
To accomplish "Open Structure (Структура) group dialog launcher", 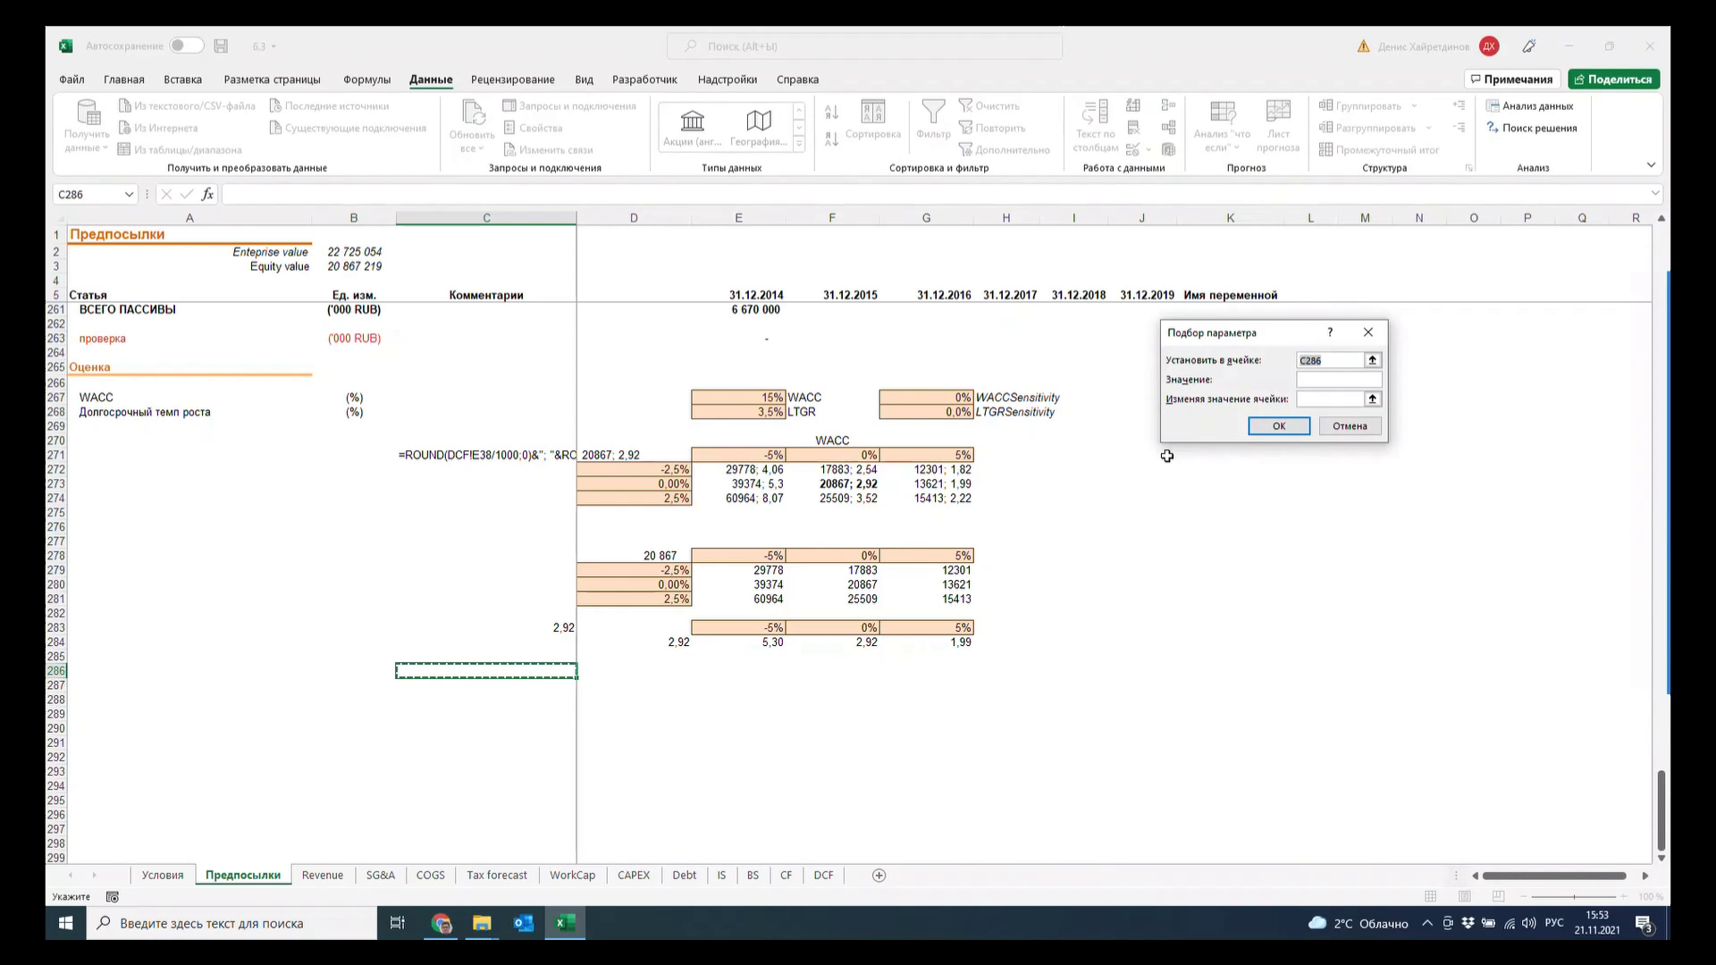I will tap(1468, 168).
